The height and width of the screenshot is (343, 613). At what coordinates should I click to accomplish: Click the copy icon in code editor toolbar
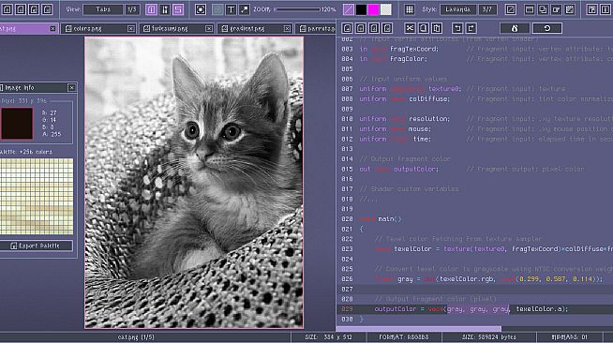(423, 28)
